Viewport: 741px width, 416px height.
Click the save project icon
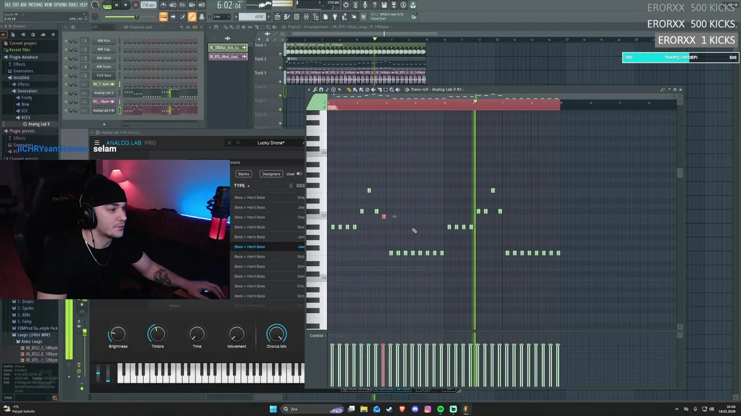point(384,5)
